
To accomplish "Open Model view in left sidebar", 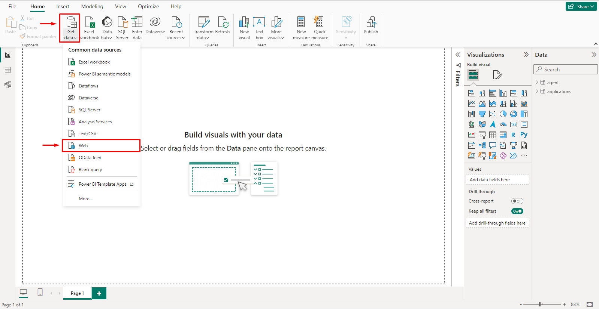I will (8, 85).
